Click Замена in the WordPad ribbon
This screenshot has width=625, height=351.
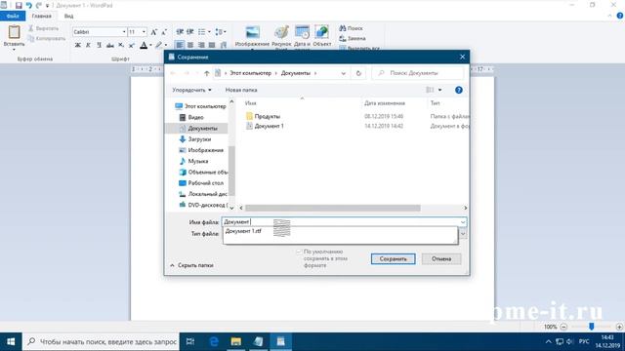352,39
